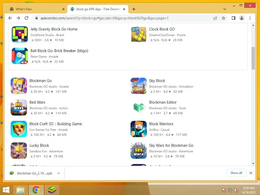The width and height of the screenshot is (260, 195).
Task: Open the Bed Wars title link
Action: pyautogui.click(x=37, y=102)
